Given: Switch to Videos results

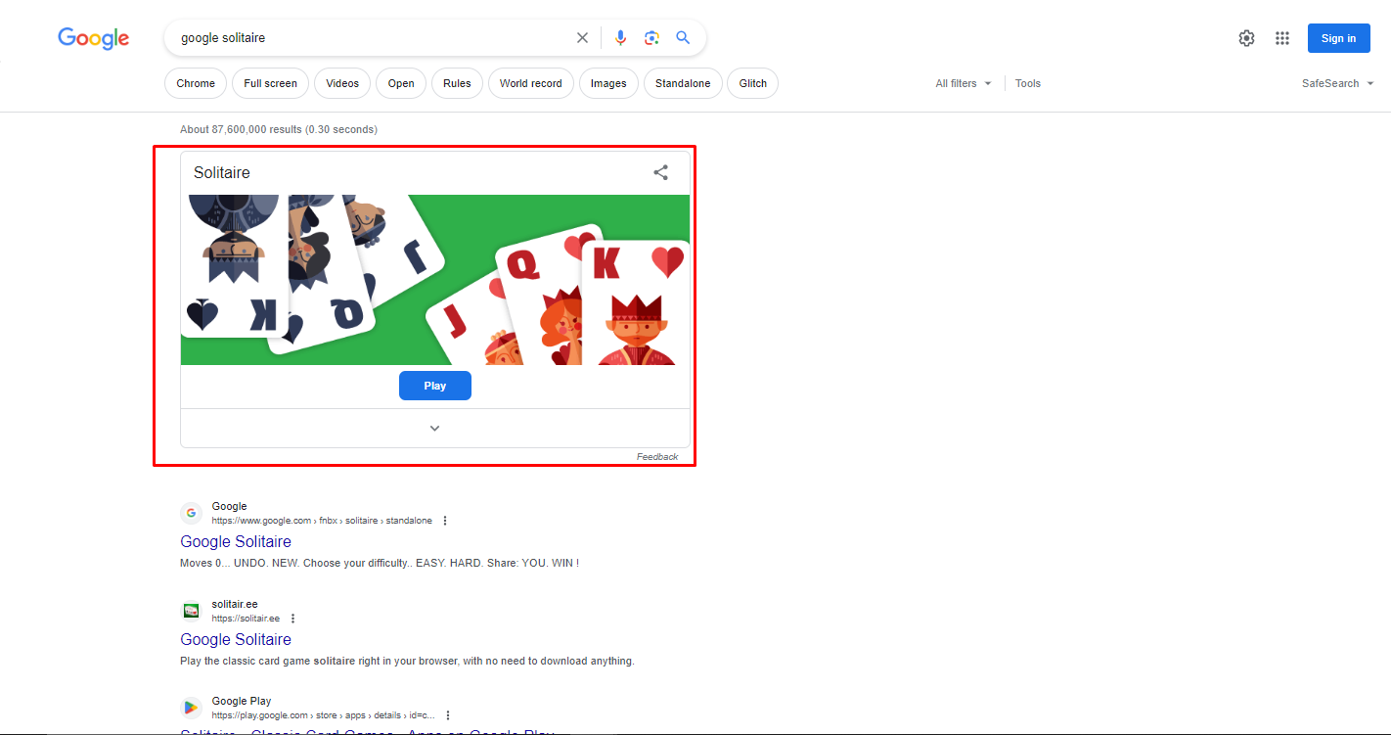Looking at the screenshot, I should click(x=342, y=83).
